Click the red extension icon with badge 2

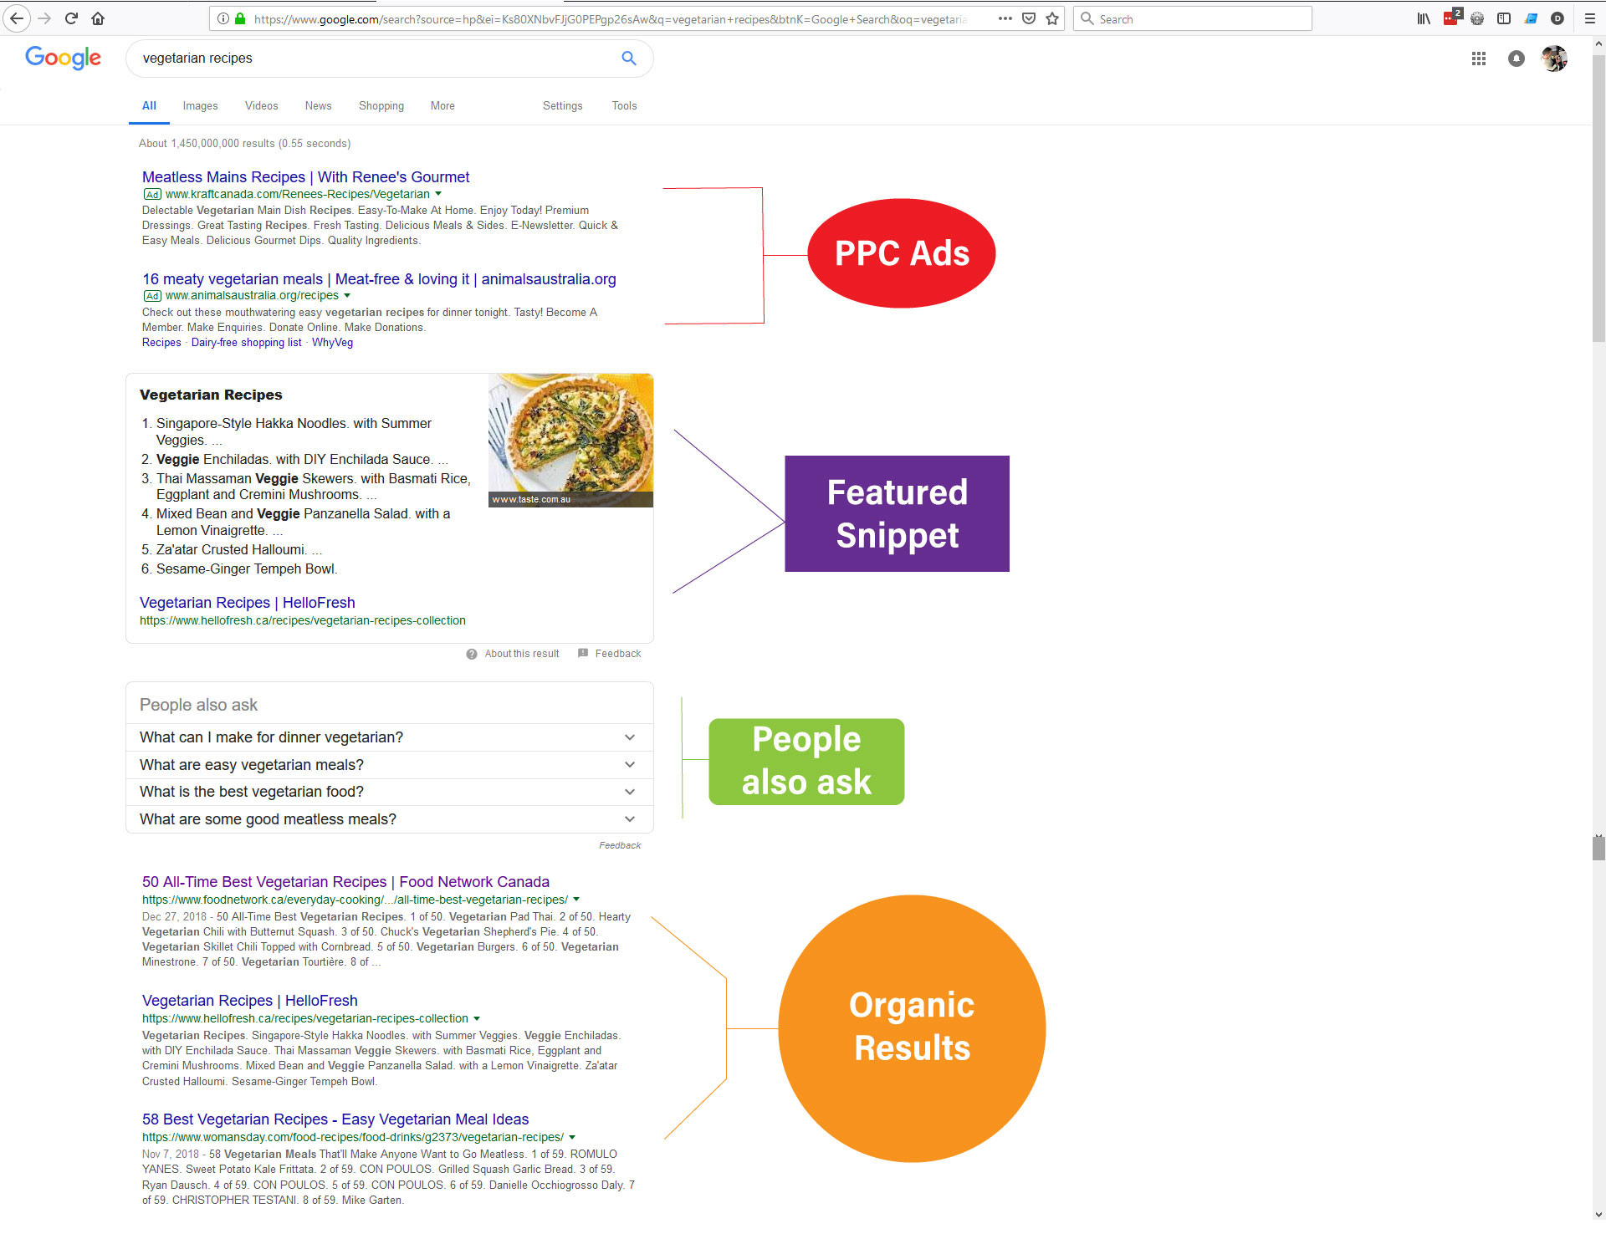tap(1452, 18)
